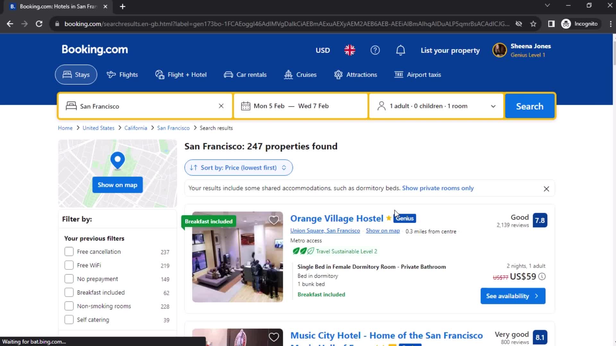The image size is (616, 346).
Task: Enable Non-smoking rooms filter
Action: (x=69, y=306)
